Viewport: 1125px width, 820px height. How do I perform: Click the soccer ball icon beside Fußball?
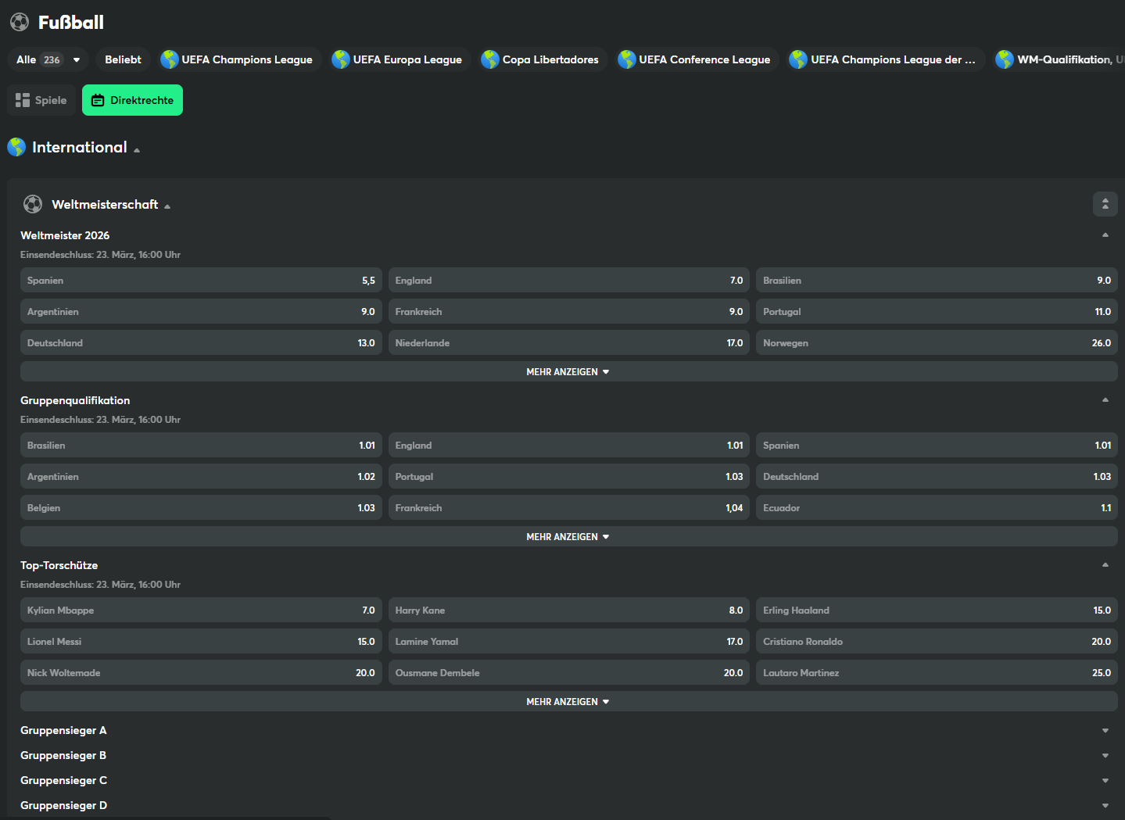(20, 22)
